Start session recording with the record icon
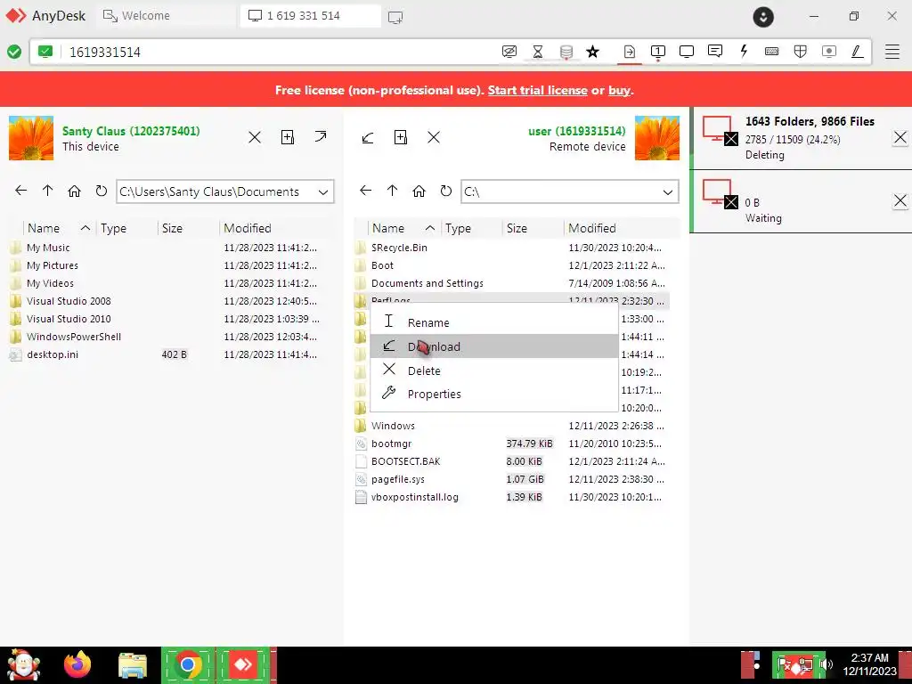The width and height of the screenshot is (912, 684). (829, 52)
